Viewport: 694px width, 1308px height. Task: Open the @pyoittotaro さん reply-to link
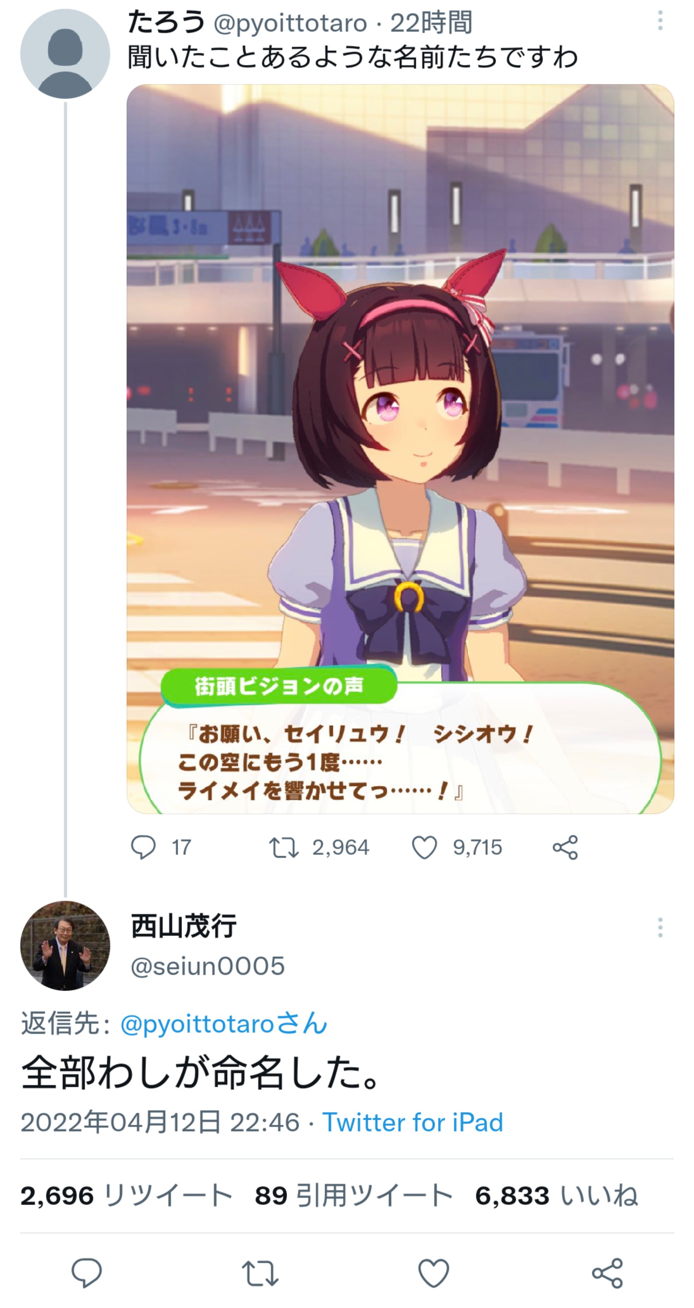[223, 1023]
